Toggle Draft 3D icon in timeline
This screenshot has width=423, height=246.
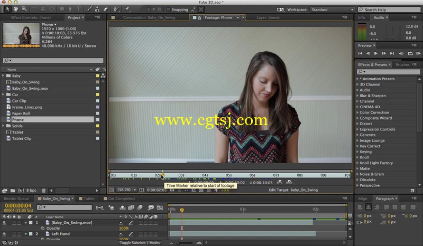tap(111, 207)
